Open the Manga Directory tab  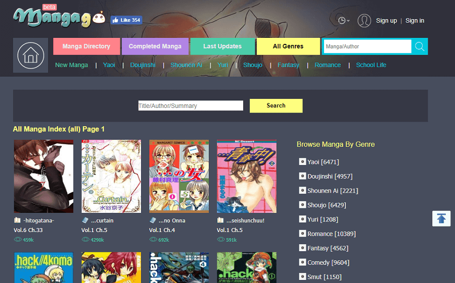(x=86, y=46)
